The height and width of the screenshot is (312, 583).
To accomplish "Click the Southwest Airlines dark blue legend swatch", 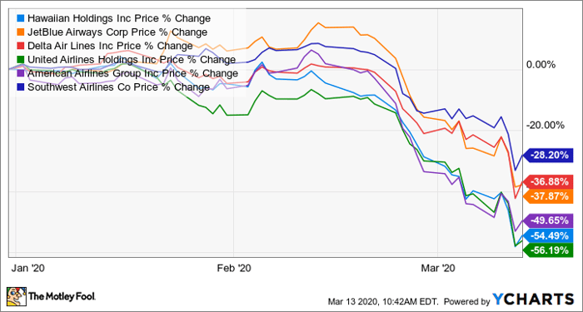I will 21,87.
